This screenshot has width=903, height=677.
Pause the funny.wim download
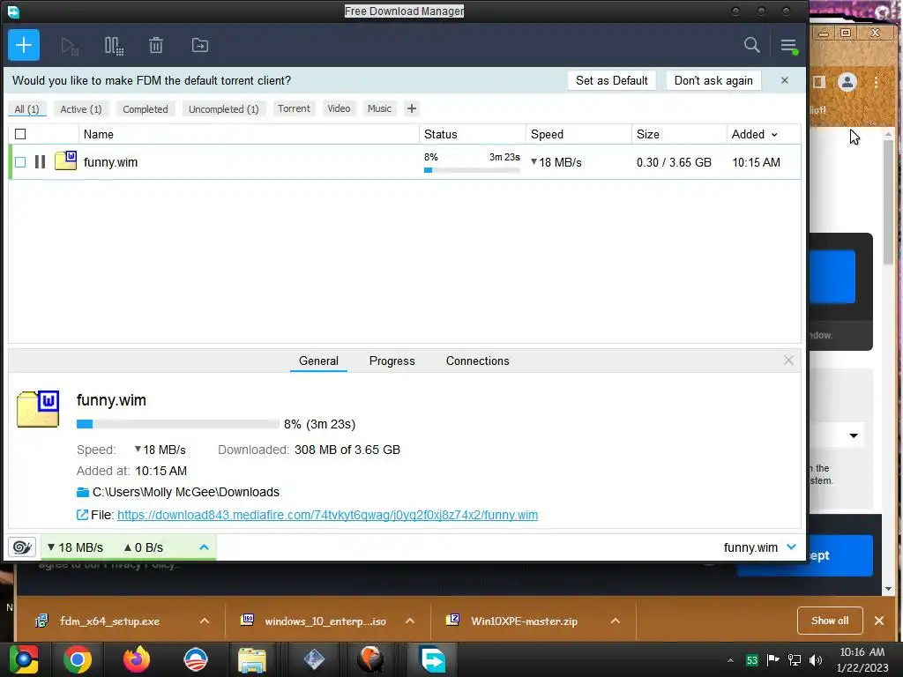[40, 162]
